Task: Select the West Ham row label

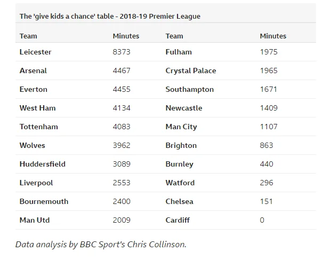Action: [37, 108]
